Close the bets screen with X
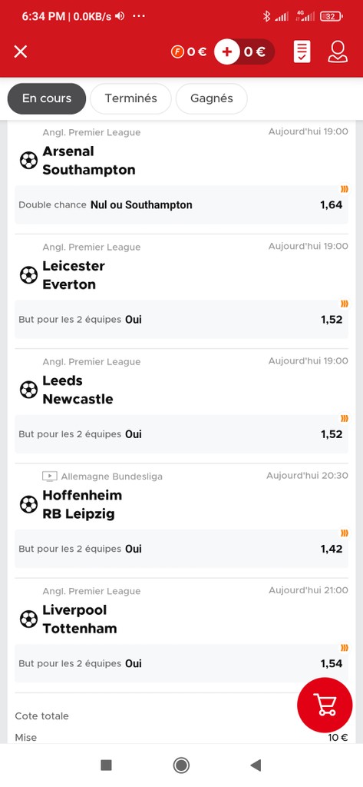Viewport: 363px width, 787px height. click(x=21, y=51)
